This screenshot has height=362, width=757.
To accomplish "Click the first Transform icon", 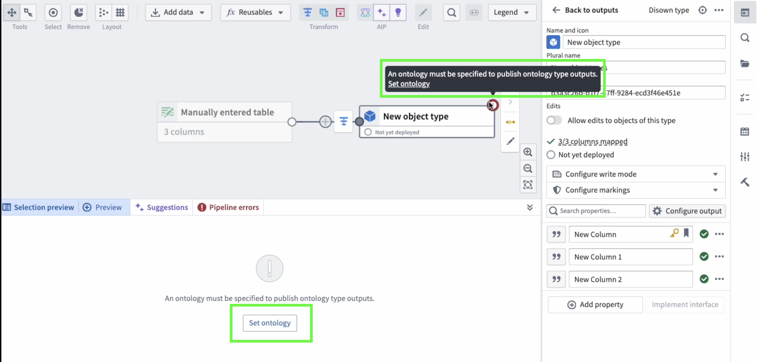I will 307,12.
